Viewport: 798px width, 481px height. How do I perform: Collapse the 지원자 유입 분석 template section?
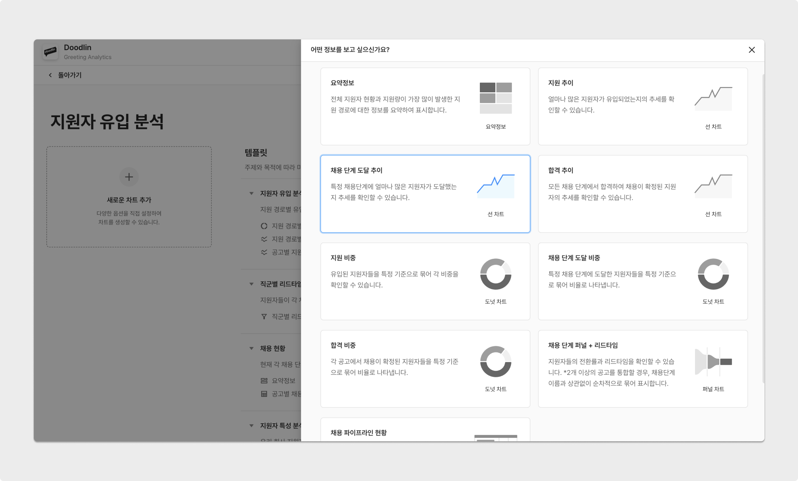pos(251,194)
